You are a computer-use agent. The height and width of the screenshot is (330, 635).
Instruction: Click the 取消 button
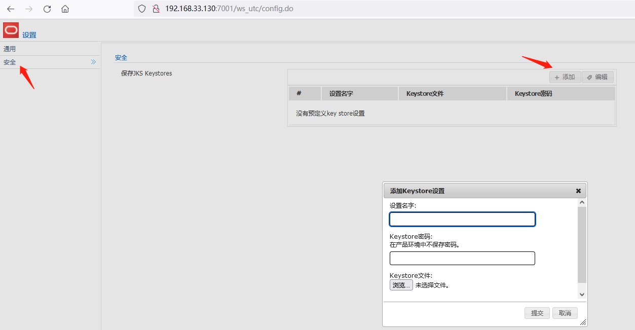tap(565, 313)
